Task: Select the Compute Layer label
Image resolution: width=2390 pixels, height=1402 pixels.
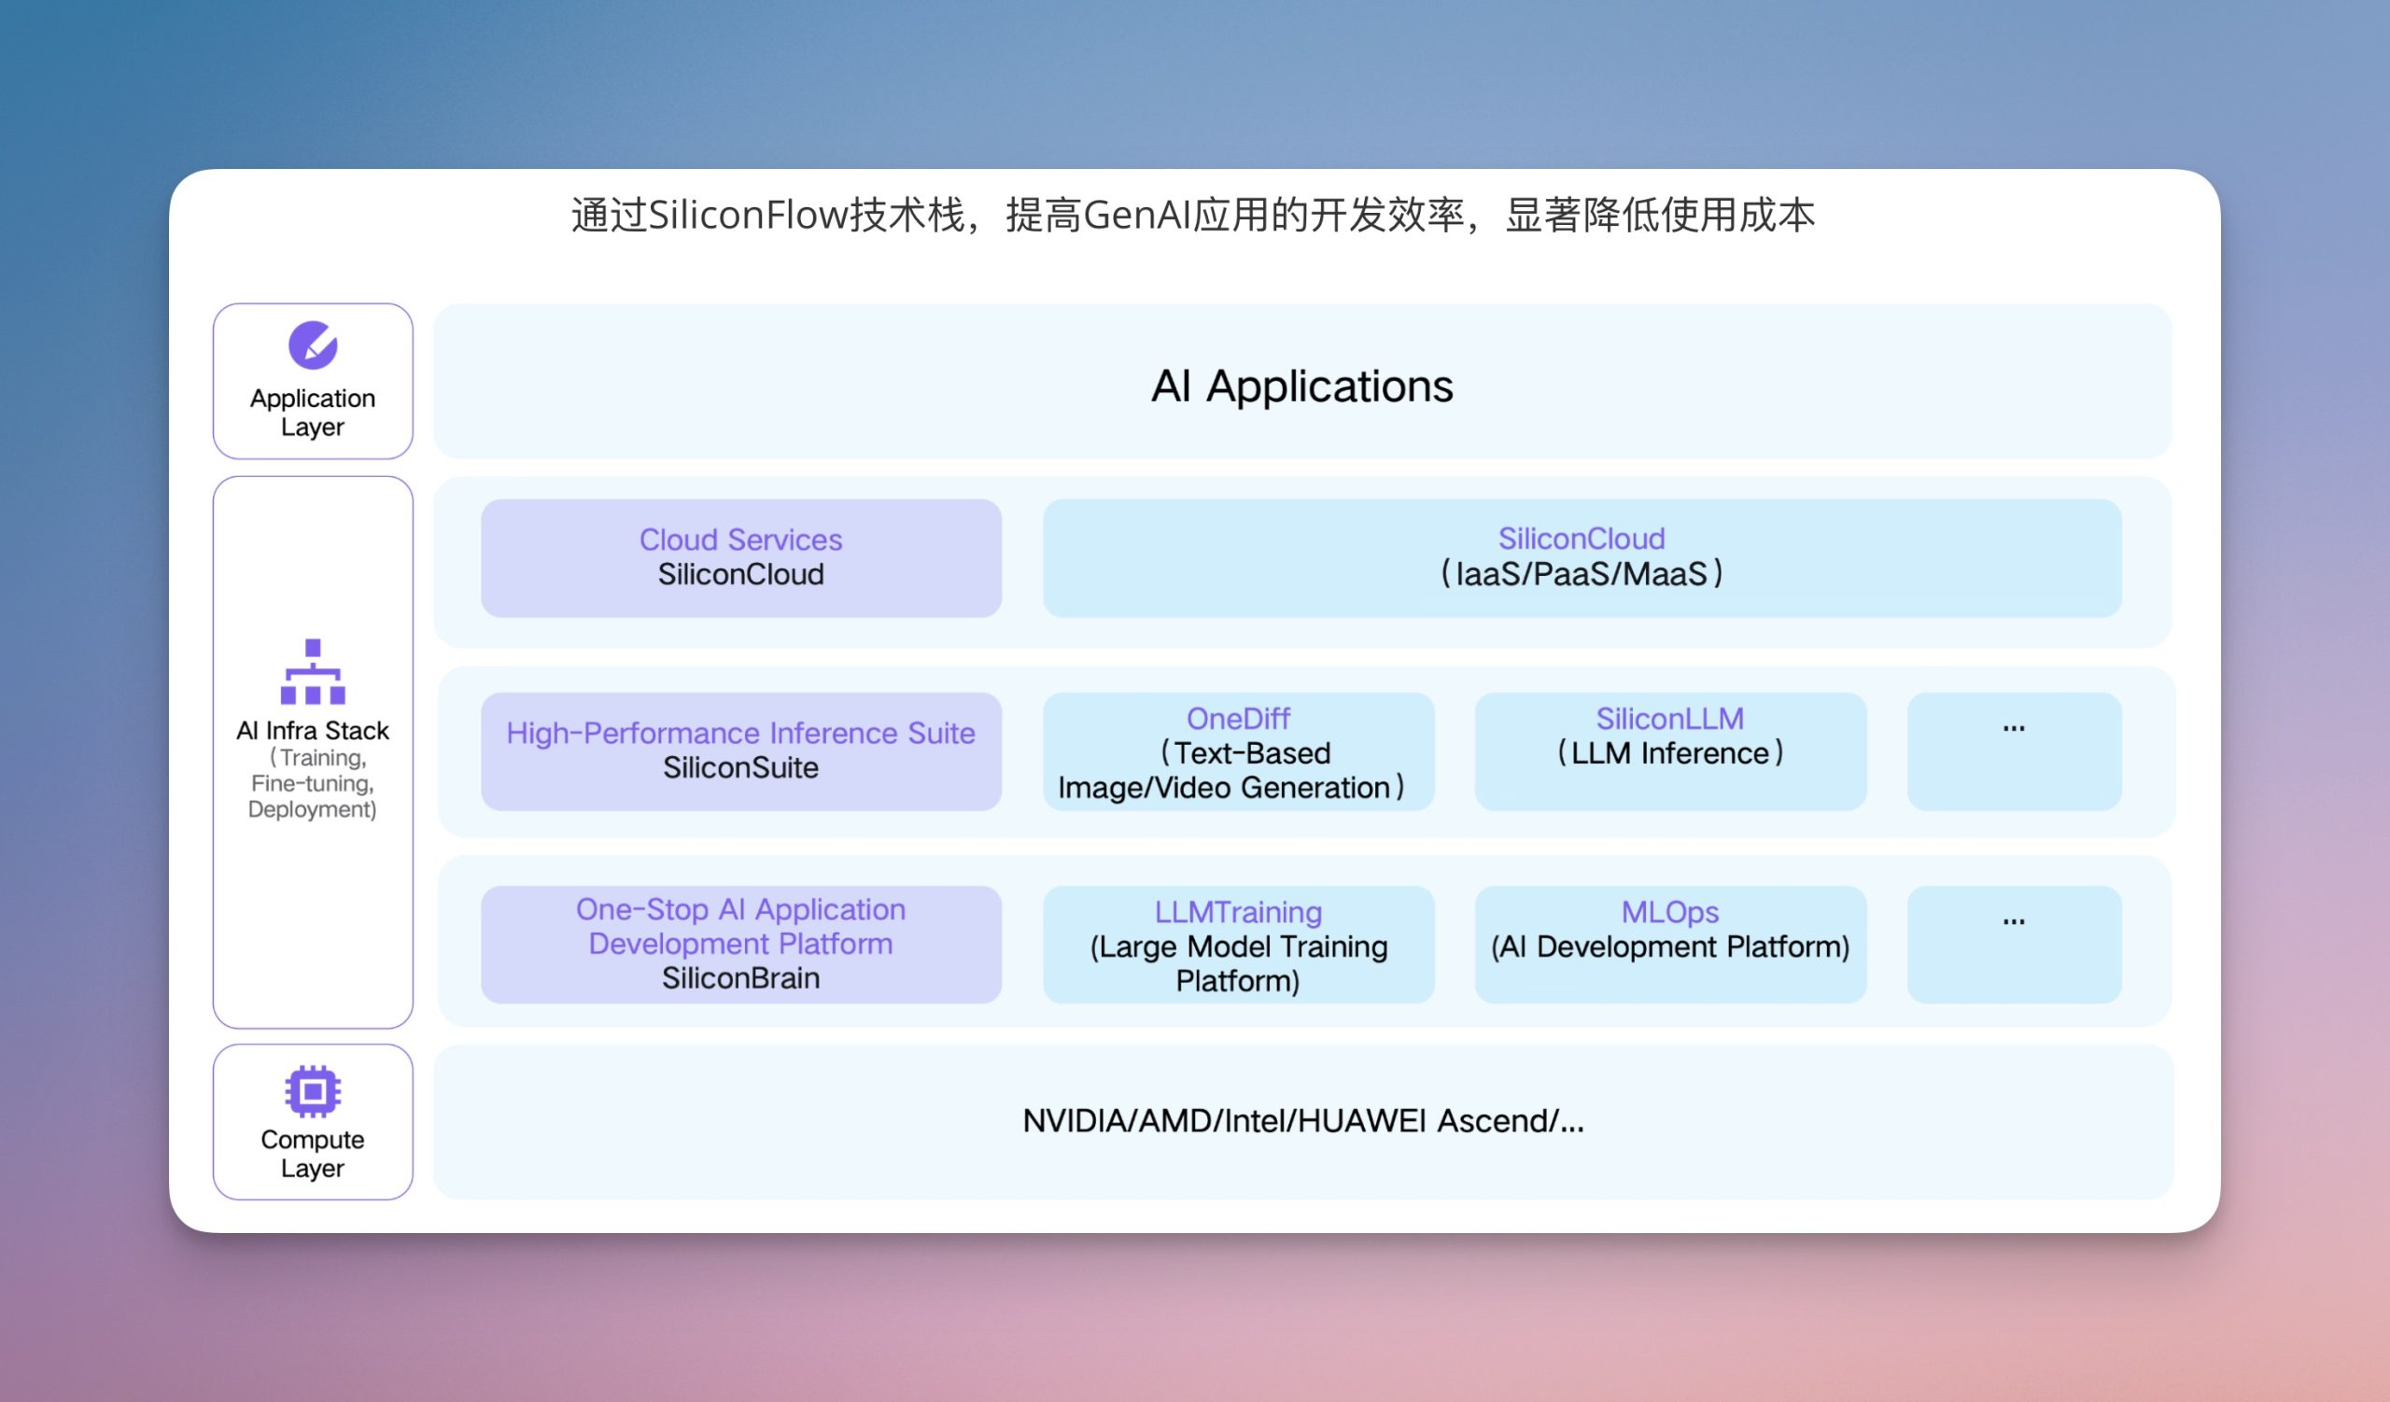Action: coord(313,1154)
